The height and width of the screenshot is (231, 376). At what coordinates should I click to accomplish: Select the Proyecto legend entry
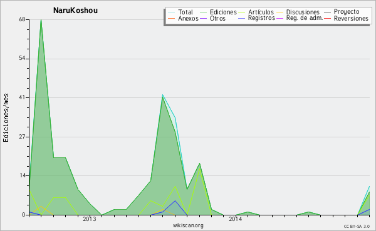(347, 12)
